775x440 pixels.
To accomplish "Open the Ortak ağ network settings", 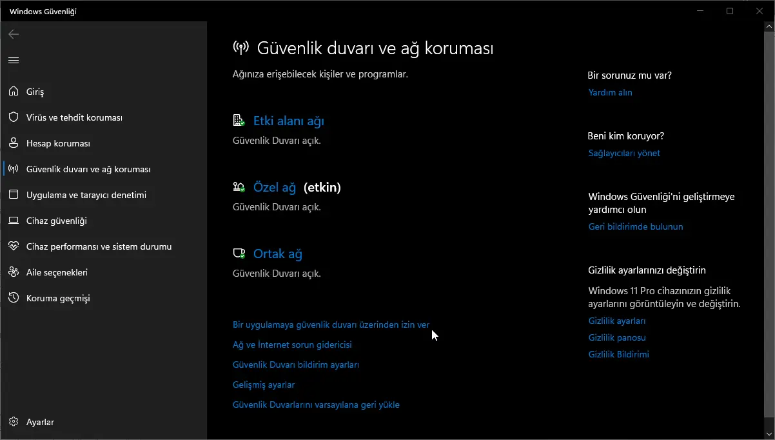I will click(x=277, y=254).
